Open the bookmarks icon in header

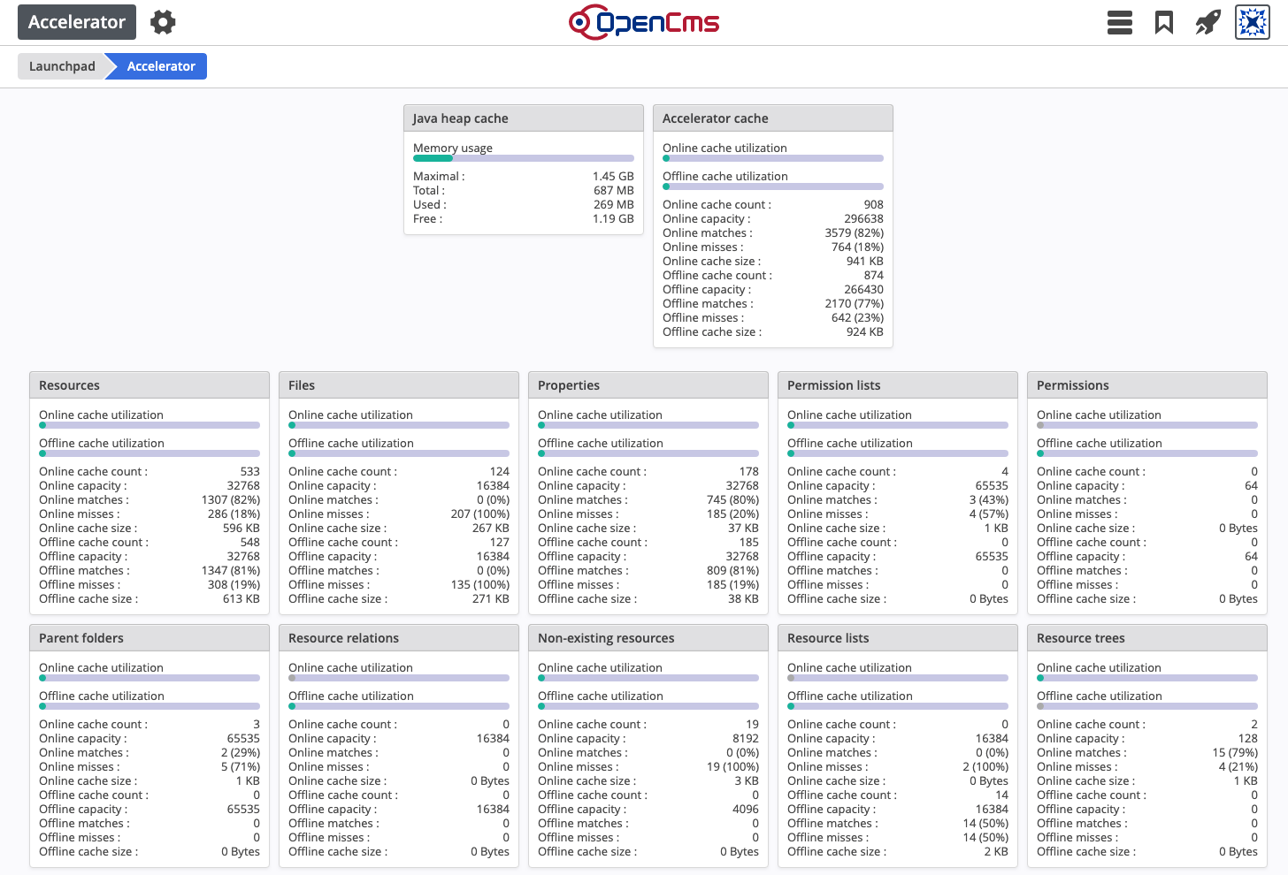(x=1164, y=22)
